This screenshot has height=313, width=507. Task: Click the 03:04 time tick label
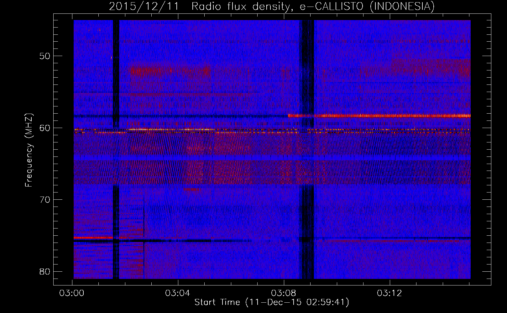[x=178, y=293]
